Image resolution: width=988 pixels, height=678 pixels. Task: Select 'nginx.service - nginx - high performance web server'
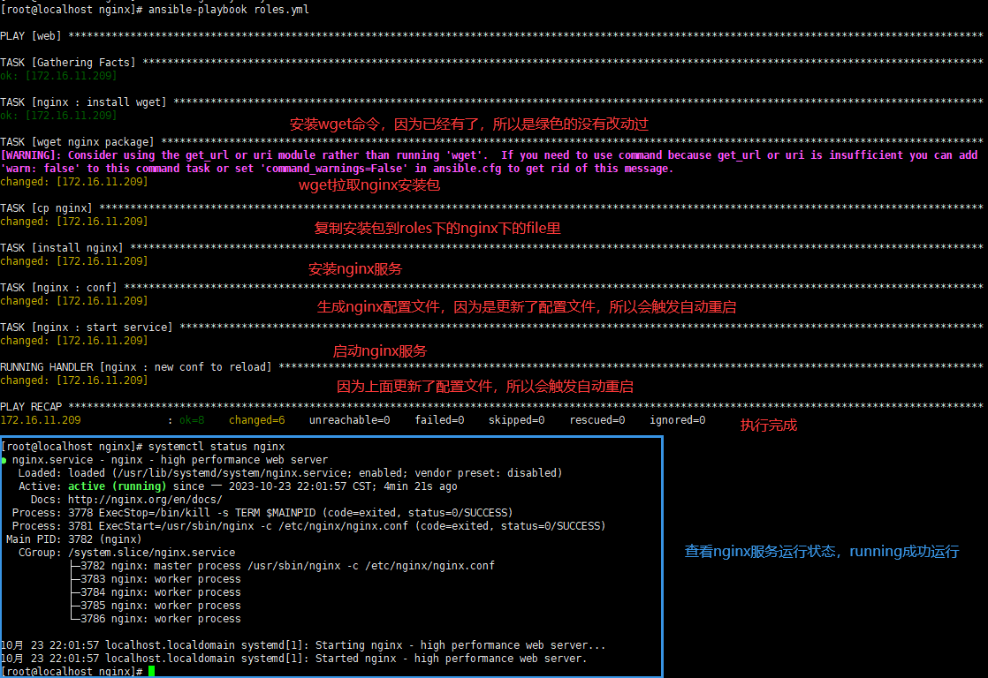point(171,460)
